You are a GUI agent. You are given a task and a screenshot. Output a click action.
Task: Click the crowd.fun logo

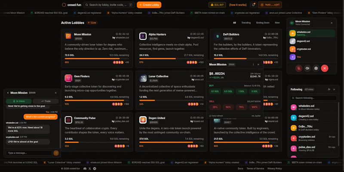tap(71, 5)
